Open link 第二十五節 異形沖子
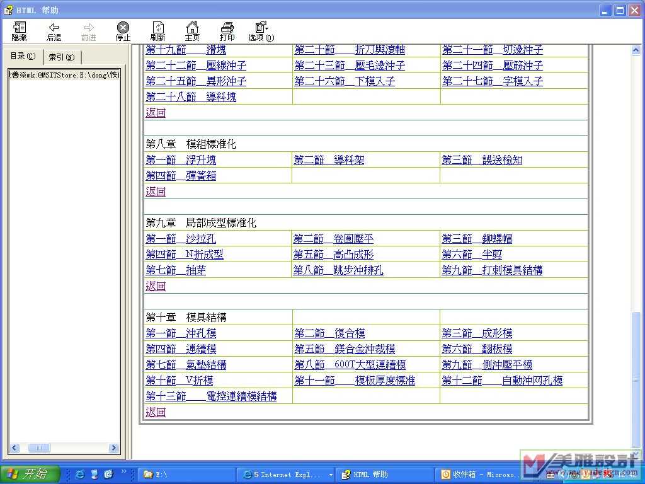645x484 pixels. pyautogui.click(x=197, y=81)
